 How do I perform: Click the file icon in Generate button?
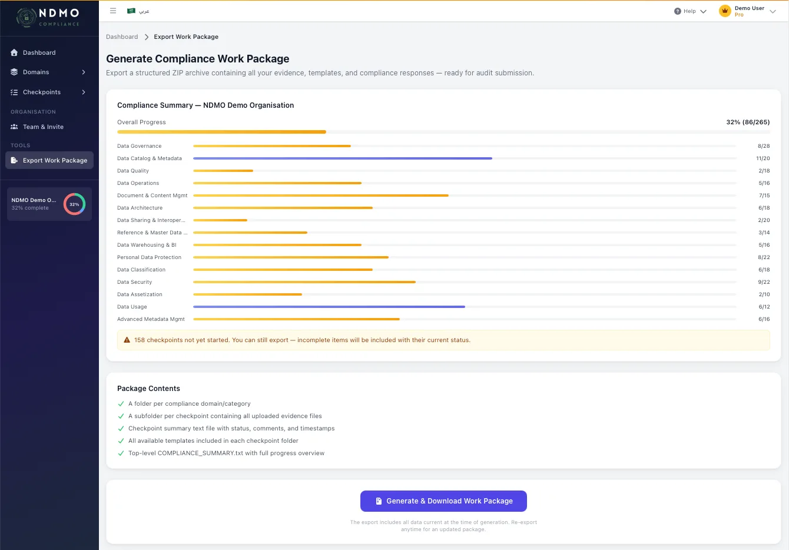(379, 501)
